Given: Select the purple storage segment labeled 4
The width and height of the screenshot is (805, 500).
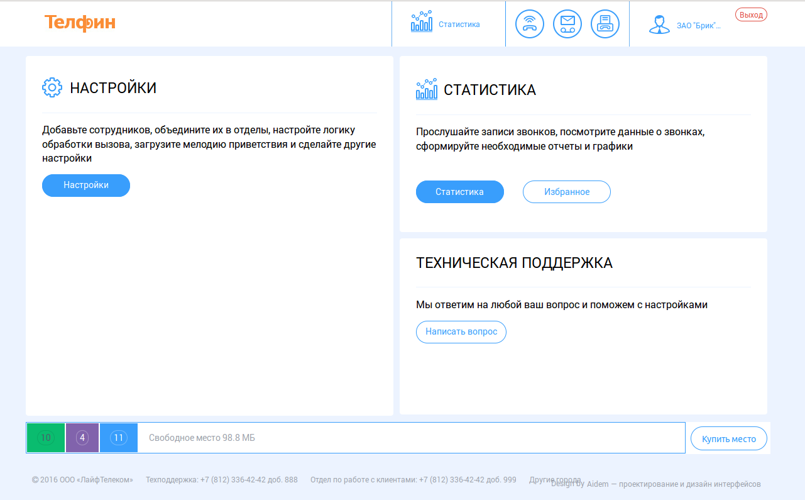Looking at the screenshot, I should 82,438.
